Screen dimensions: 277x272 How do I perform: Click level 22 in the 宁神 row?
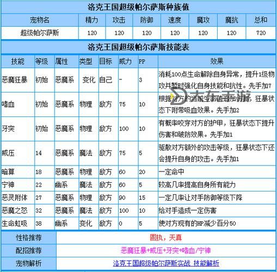pos(39,185)
